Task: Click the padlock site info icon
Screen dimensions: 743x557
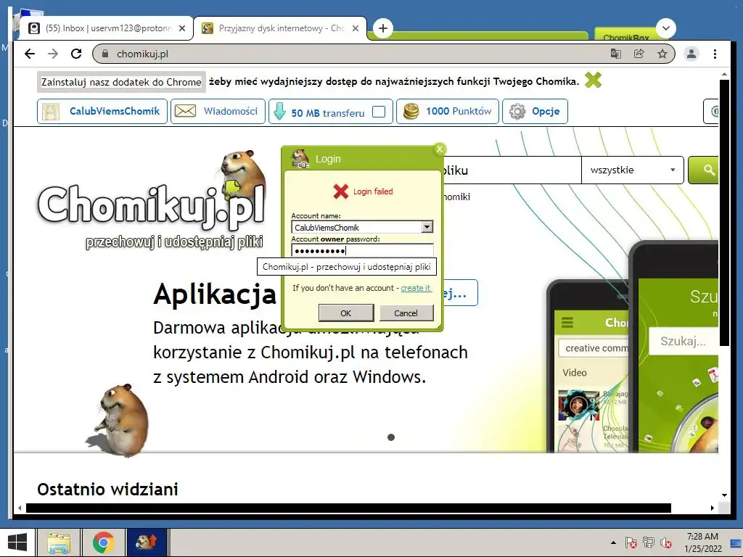Action: (105, 54)
